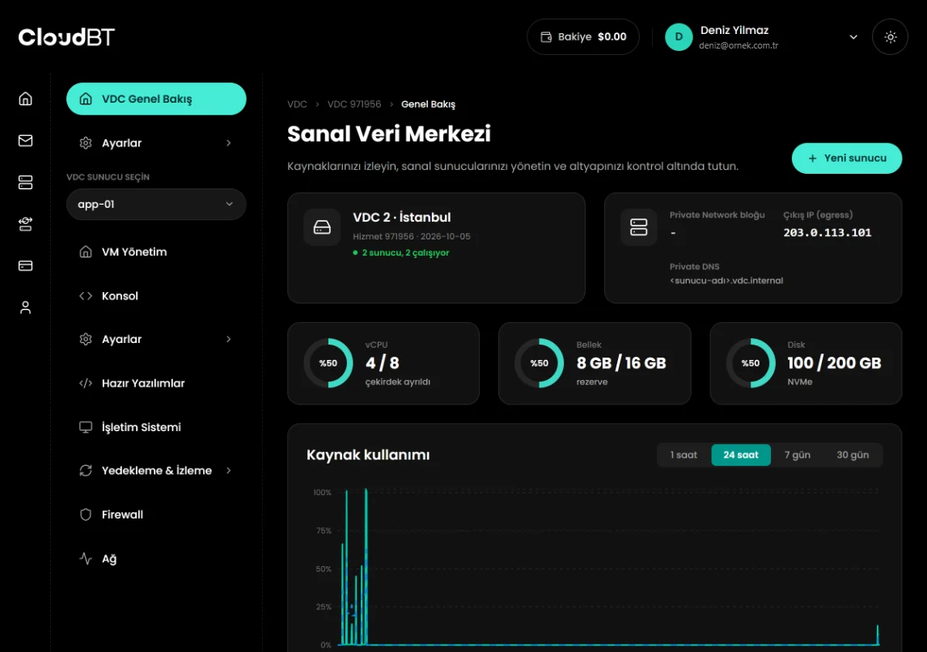Open Konsol in the sidebar
This screenshot has height=652, width=927.
pos(156,295)
